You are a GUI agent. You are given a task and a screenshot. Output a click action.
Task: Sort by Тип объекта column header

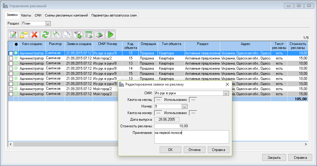pyautogui.click(x=171, y=46)
